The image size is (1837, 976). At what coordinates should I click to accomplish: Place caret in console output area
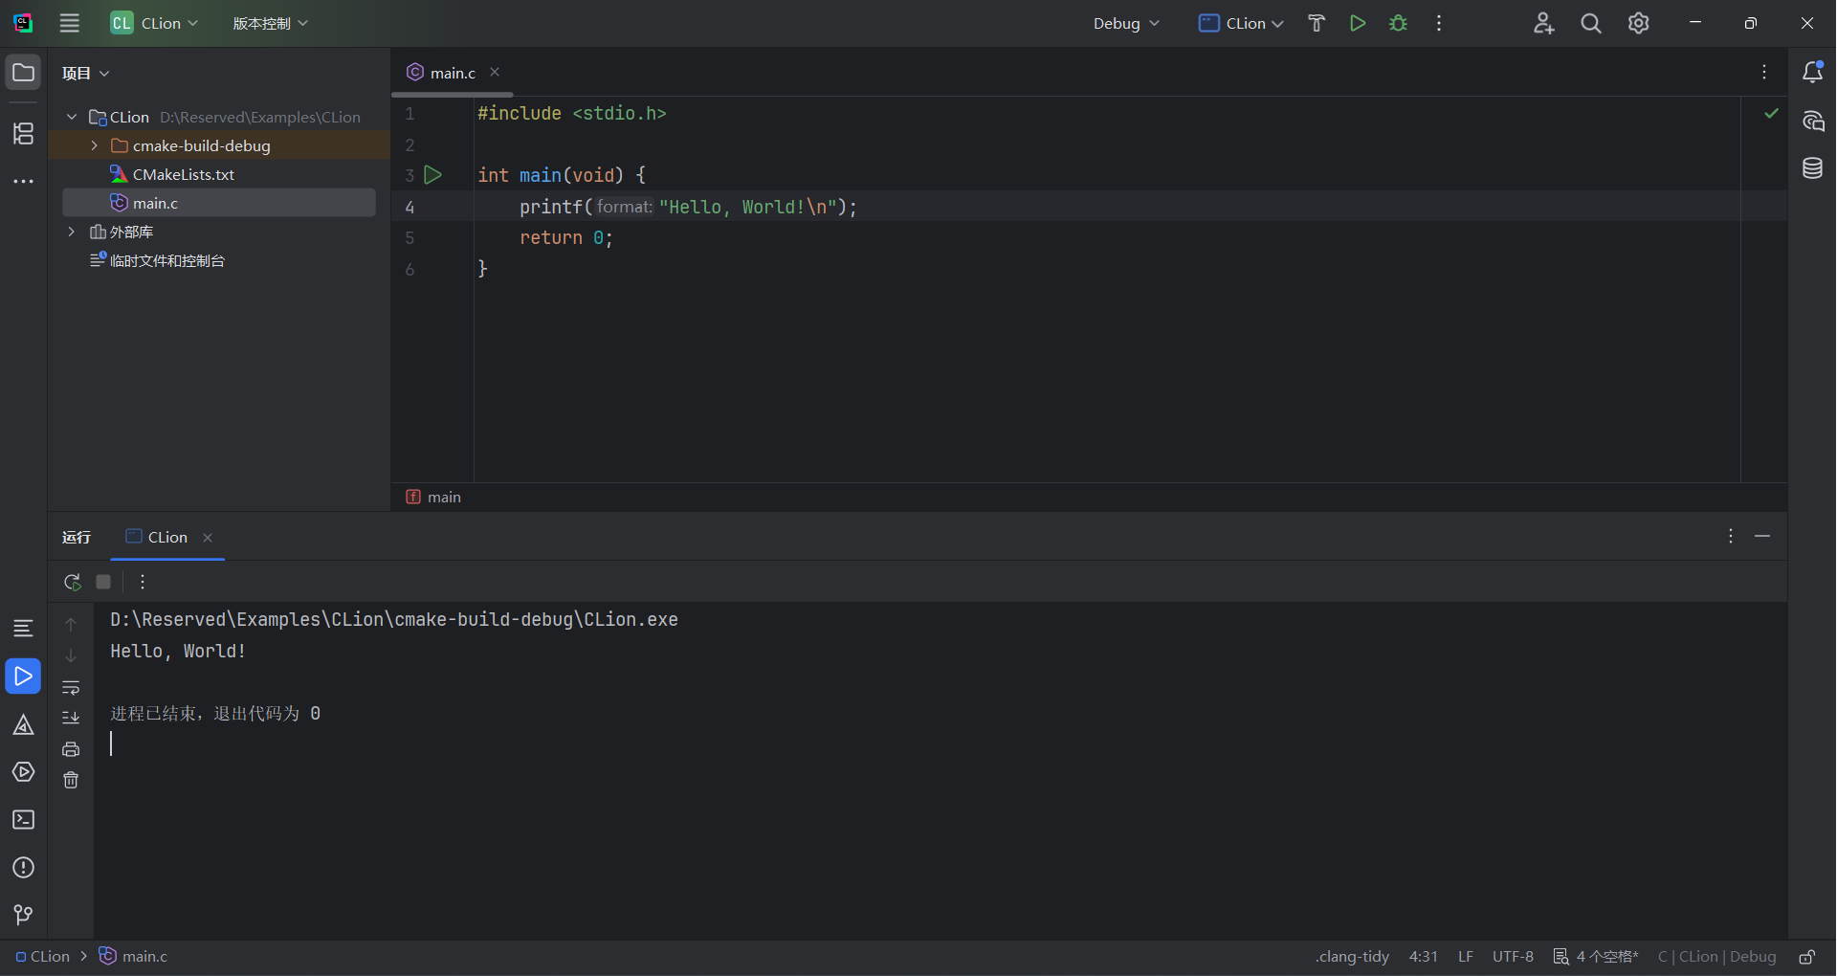(x=940, y=770)
